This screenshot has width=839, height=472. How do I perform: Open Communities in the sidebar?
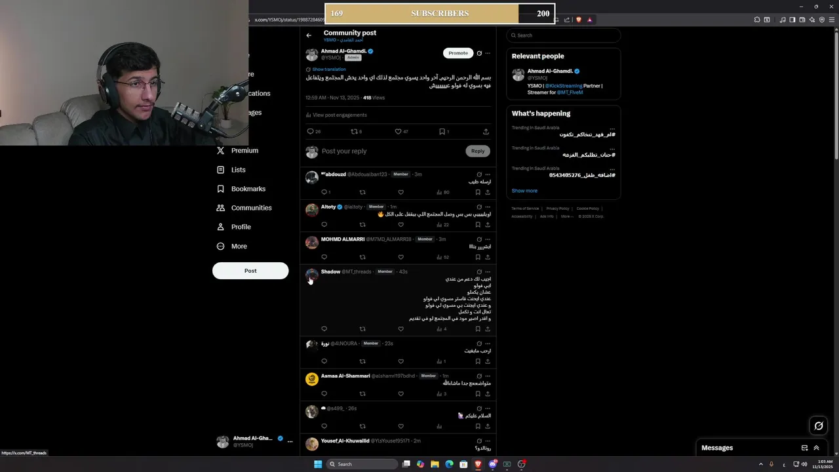[x=244, y=208]
